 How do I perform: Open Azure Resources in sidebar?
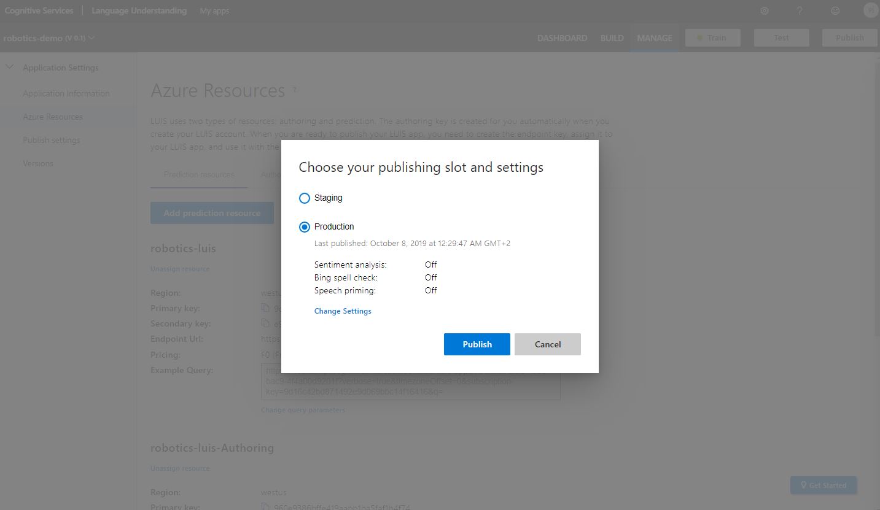tap(53, 117)
